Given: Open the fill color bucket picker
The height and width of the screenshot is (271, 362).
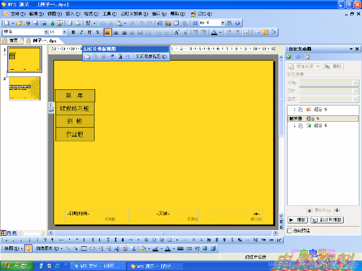Looking at the screenshot, I should pyautogui.click(x=143, y=248).
